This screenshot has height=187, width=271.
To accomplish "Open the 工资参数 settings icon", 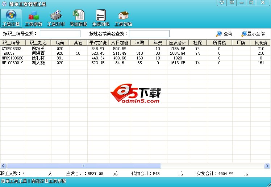I will [34, 18].
